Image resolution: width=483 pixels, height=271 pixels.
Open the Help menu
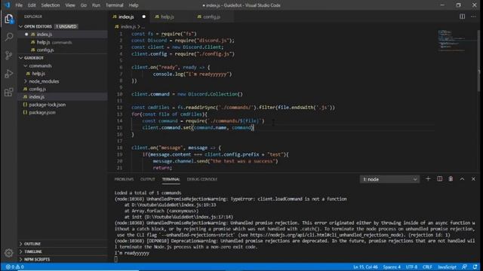click(134, 5)
